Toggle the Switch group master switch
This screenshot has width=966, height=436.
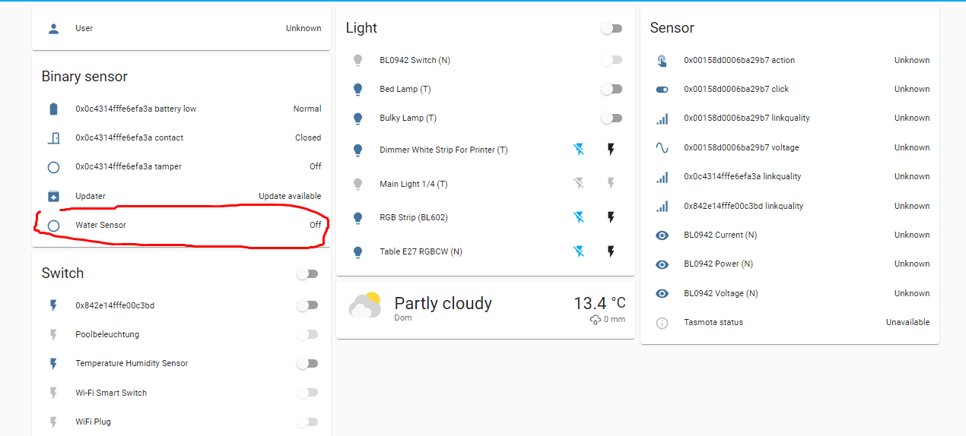tap(307, 274)
